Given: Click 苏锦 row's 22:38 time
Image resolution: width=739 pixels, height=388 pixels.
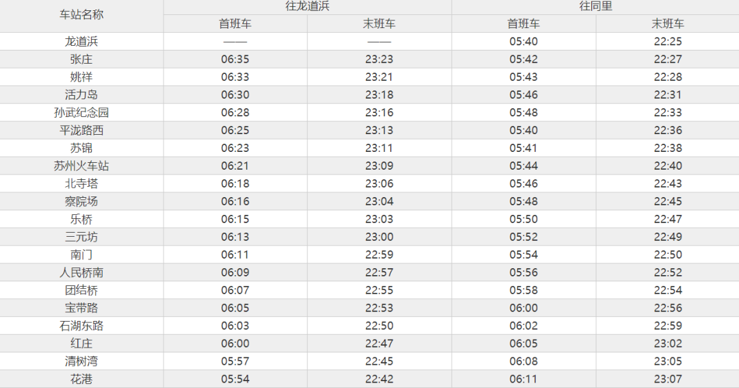Looking at the screenshot, I should click(x=667, y=148).
